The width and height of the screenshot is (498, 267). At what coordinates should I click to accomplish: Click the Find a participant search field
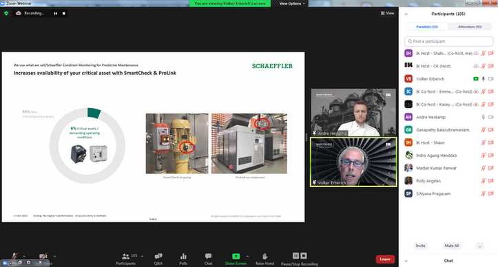[x=448, y=41]
